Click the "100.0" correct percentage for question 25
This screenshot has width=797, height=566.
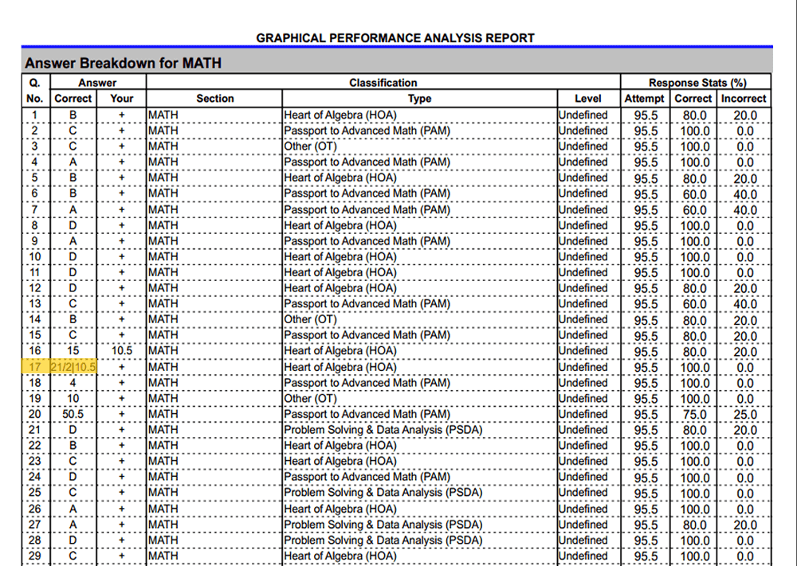pyautogui.click(x=694, y=494)
